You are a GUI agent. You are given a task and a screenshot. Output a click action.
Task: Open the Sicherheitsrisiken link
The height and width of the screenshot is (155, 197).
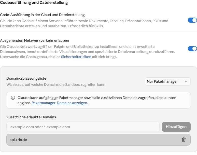click(76, 57)
